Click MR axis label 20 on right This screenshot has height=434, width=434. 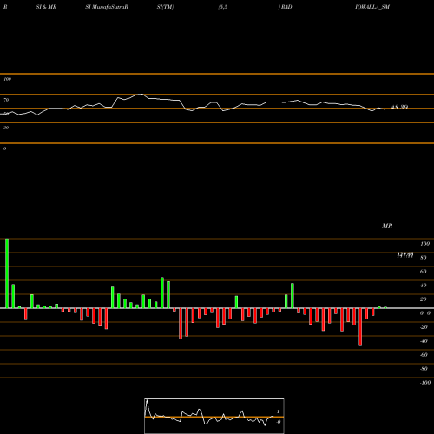[424, 299]
